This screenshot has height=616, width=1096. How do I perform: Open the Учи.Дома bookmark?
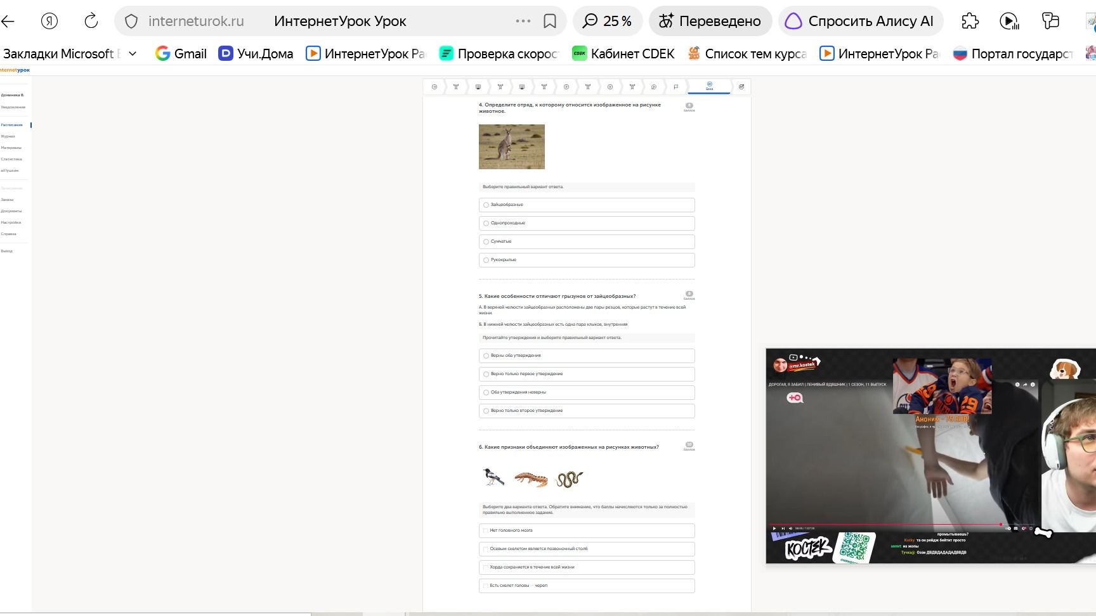(256, 54)
